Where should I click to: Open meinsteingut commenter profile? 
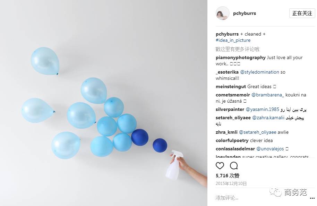pos(231,87)
